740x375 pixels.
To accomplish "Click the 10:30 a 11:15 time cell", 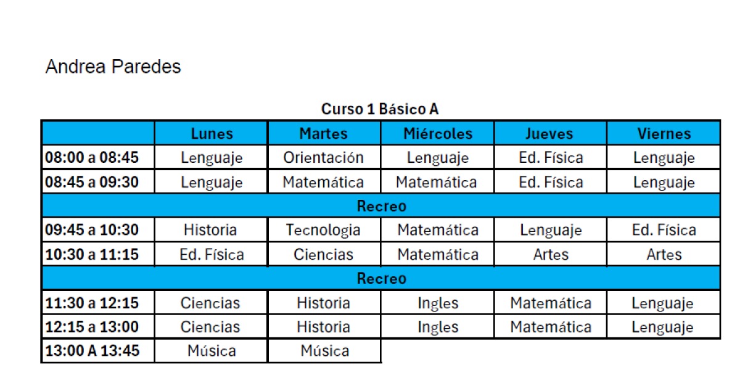I will pos(98,254).
